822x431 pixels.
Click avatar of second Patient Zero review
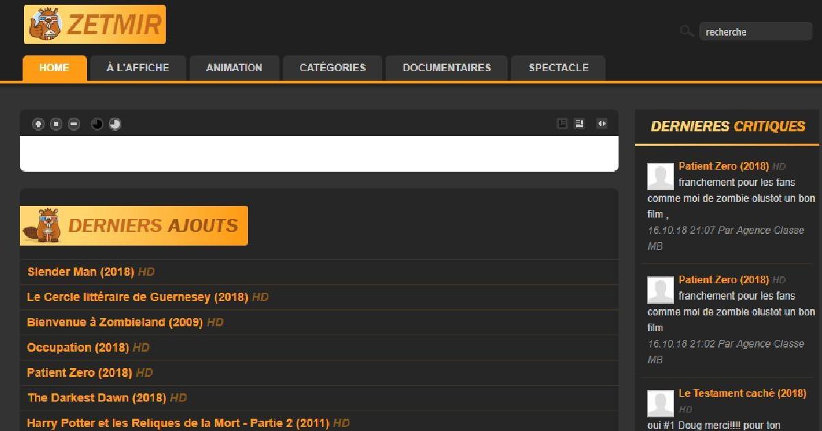coord(660,290)
